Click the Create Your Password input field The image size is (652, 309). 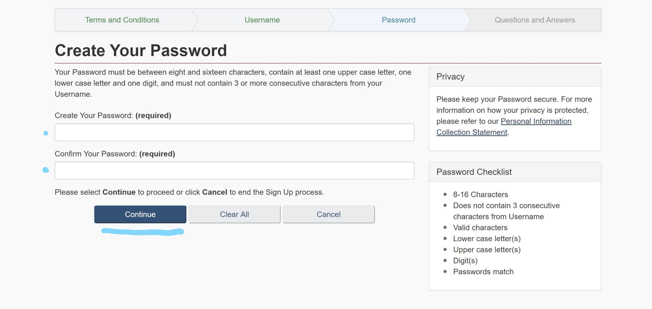point(234,132)
